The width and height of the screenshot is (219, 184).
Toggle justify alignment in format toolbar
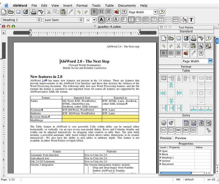coord(146,20)
